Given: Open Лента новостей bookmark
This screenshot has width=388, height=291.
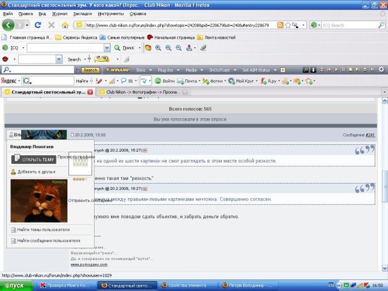Looking at the screenshot, I should click(216, 38).
